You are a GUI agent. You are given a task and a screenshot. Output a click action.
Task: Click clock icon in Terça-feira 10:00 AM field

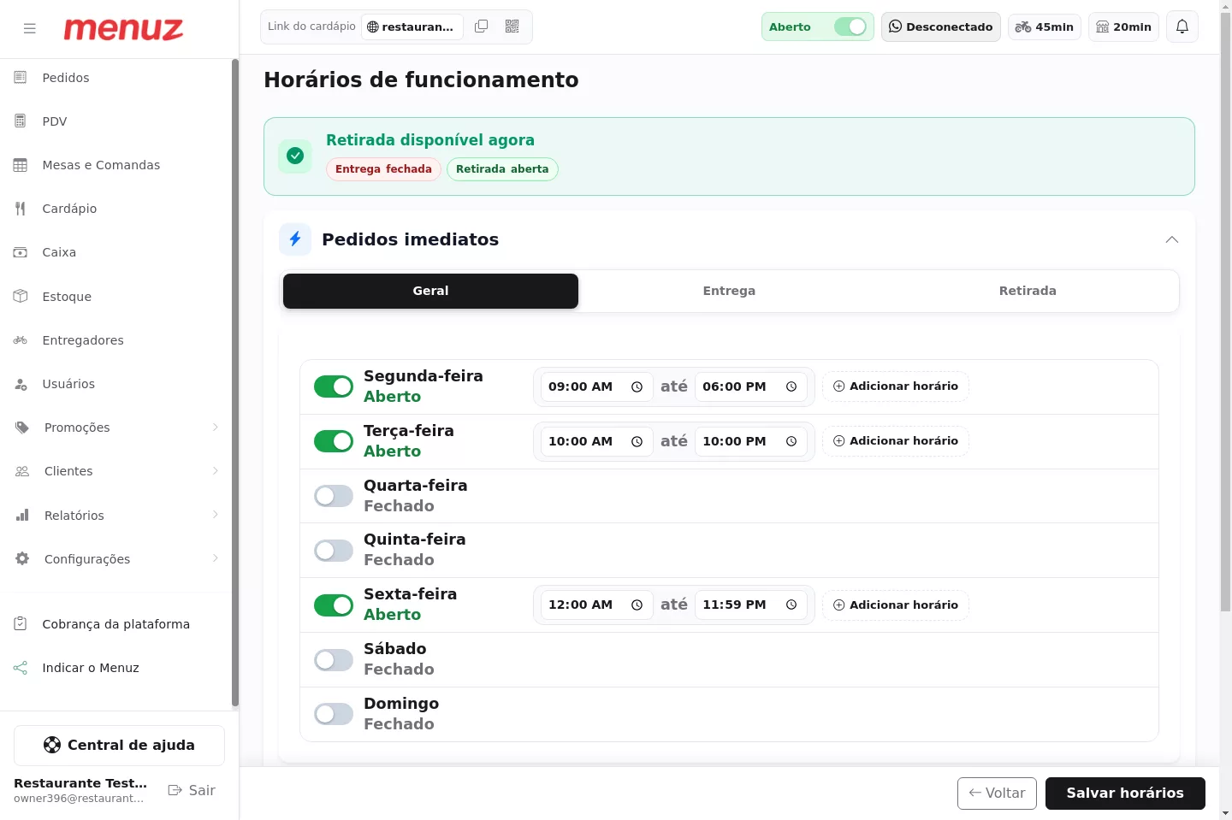click(x=637, y=441)
